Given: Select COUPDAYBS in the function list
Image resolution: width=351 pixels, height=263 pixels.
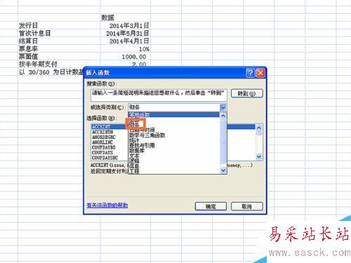Looking at the screenshot, I should point(104,147).
